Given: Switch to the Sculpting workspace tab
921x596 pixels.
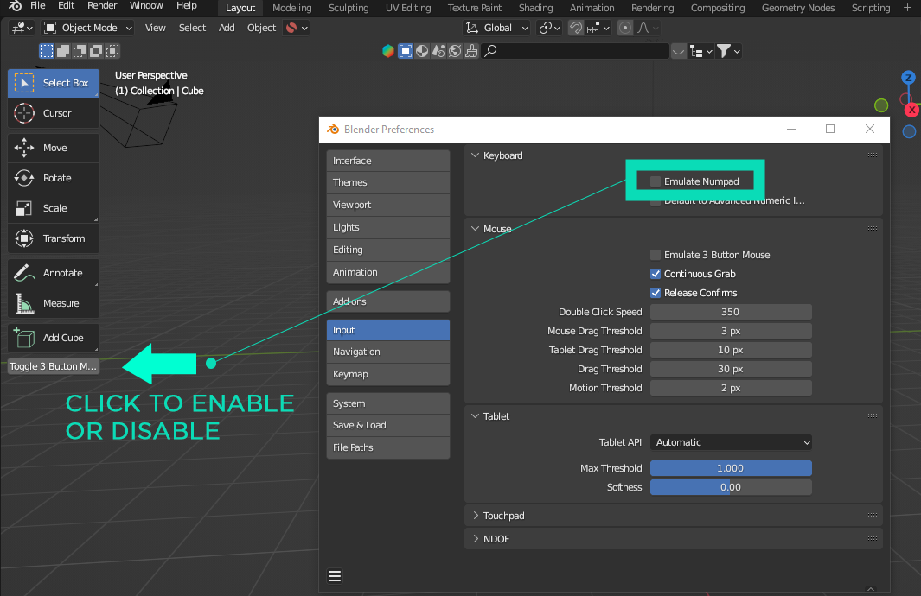Looking at the screenshot, I should (349, 8).
